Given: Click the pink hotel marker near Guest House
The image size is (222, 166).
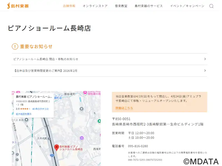Looking at the screenshot, I should (x=85, y=93).
